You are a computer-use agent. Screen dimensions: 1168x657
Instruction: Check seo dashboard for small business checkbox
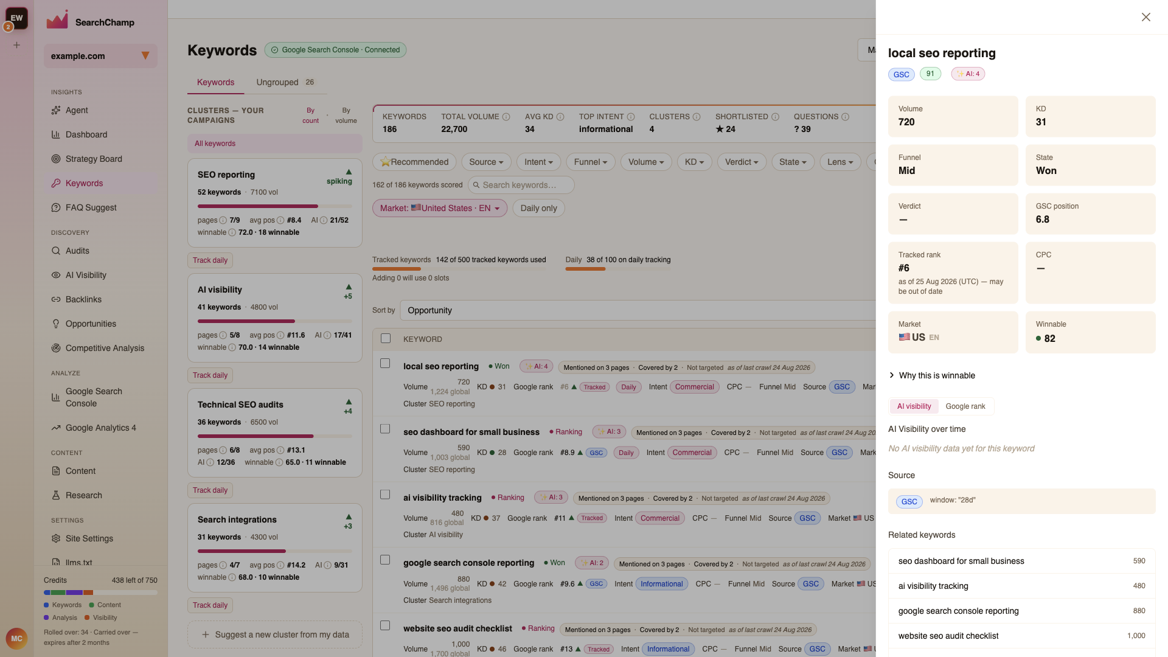tap(385, 429)
